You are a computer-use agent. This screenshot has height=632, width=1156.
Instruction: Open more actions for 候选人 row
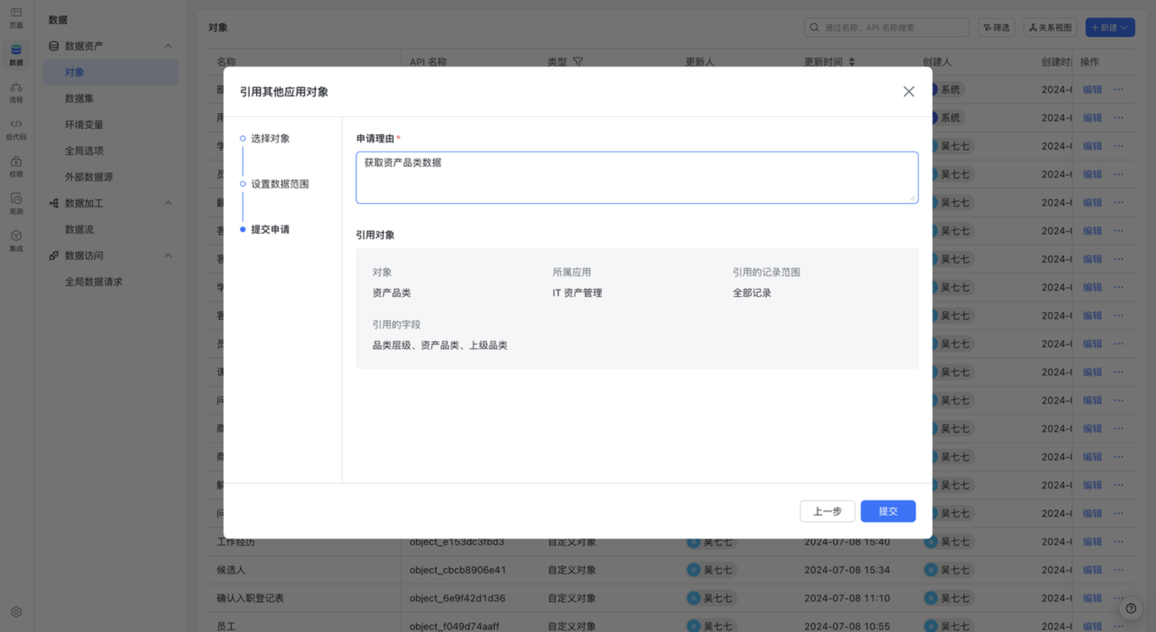click(x=1118, y=570)
